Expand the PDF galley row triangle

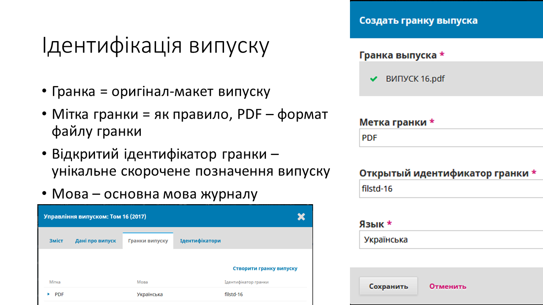point(48,294)
